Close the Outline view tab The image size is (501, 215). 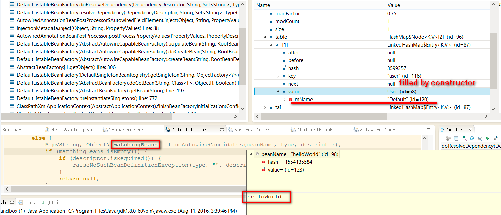[470, 130]
